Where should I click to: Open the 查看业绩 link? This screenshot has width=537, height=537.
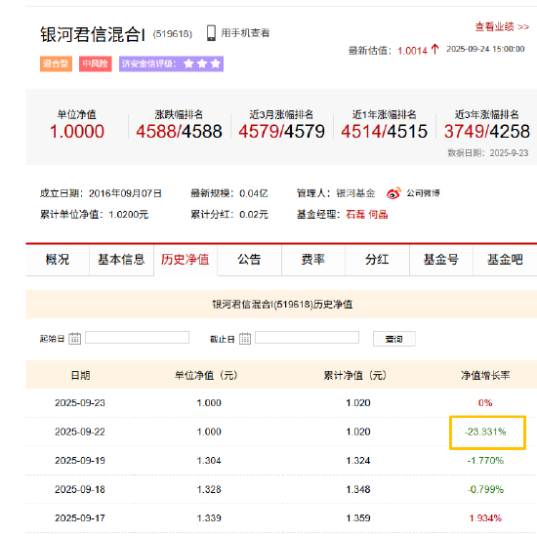(x=502, y=26)
